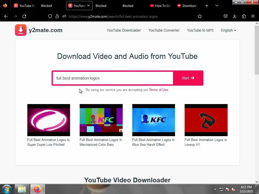This screenshot has height=194, width=259.
Task: Open Loveup V1 video title
Action: (205, 142)
